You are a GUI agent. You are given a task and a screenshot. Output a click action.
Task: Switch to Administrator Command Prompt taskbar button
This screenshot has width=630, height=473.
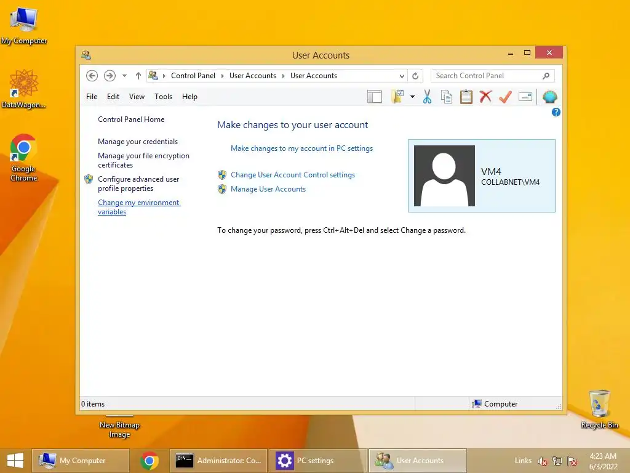point(218,461)
